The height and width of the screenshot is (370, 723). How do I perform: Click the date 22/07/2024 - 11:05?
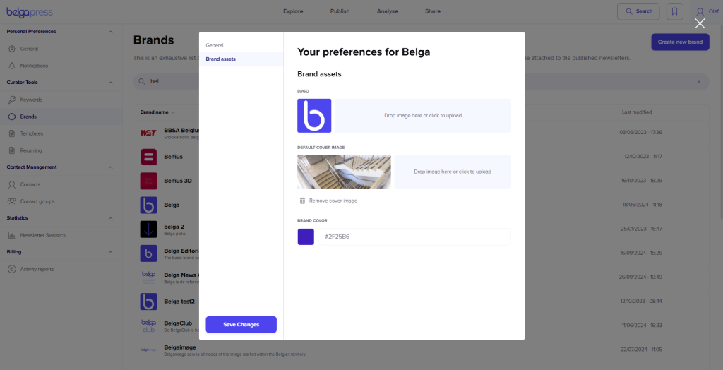641,350
